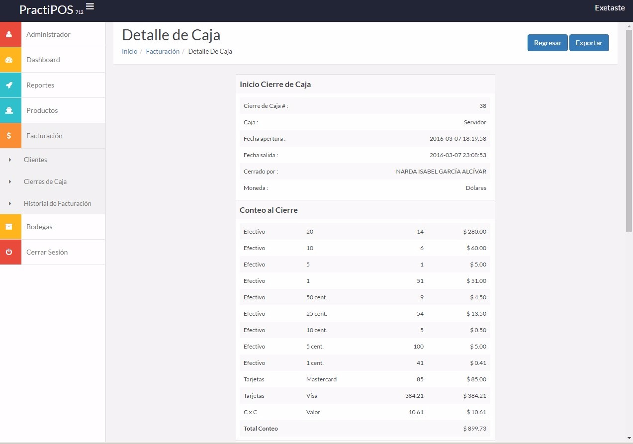Click the hamburger menu icon beside PractiPOS

pos(90,6)
